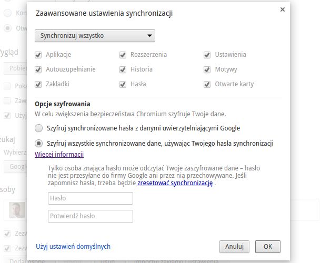This screenshot has height=263, width=321.
Task: Toggle the Zakładki checkbox
Action: (x=38, y=84)
